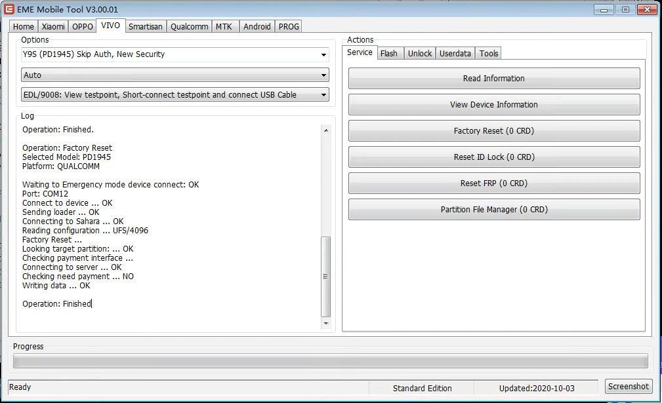Open Partition File Manager (0 CRD)
662x403 pixels.
coord(494,210)
